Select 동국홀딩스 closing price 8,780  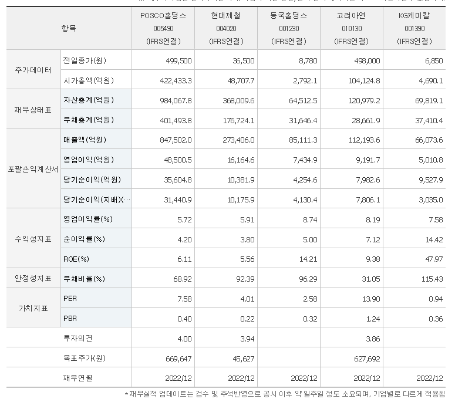(308, 60)
